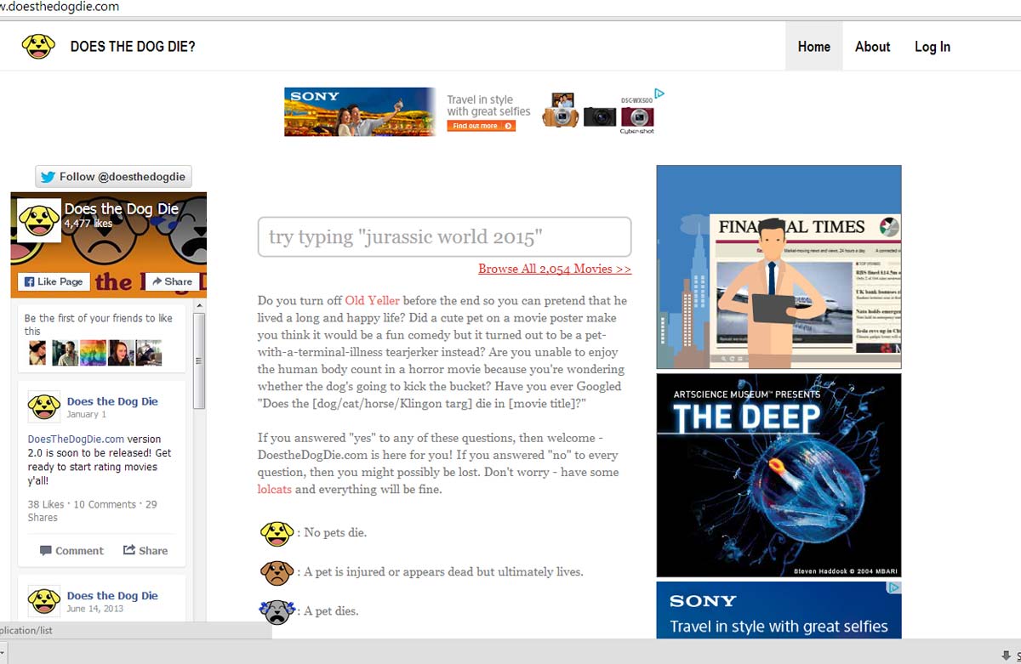The height and width of the screenshot is (664, 1021).
Task: Click the Sony logo in top banner ad
Action: 315,97
